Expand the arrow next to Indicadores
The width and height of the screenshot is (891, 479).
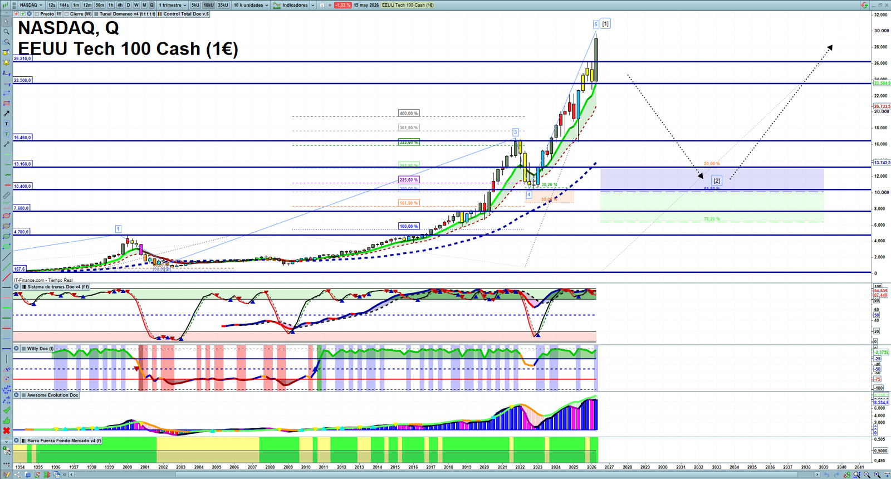click(312, 5)
